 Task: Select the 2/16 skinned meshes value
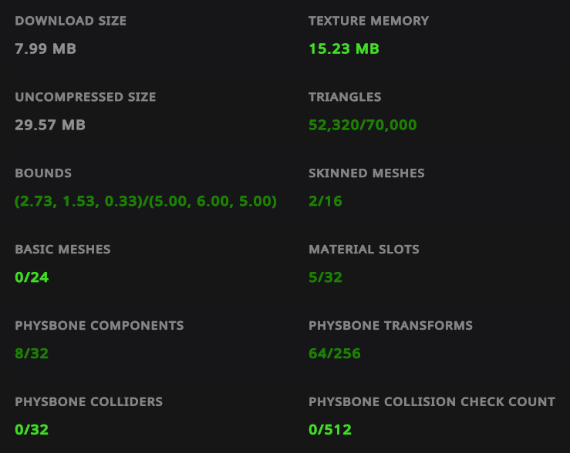click(x=325, y=201)
